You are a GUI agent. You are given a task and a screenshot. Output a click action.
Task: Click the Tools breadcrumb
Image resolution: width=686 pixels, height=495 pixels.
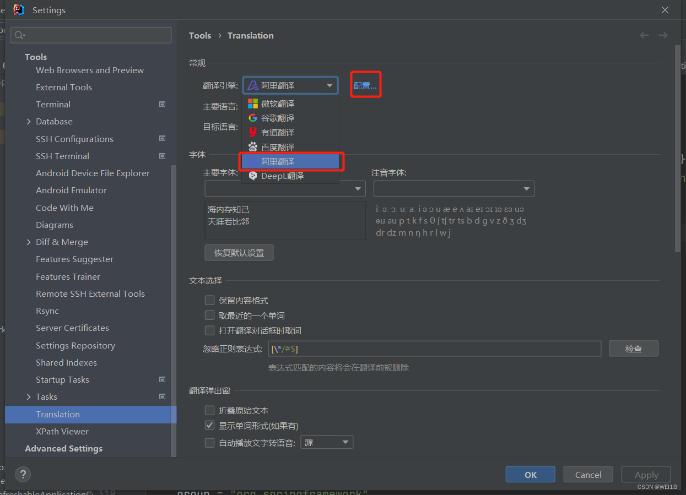click(x=200, y=35)
